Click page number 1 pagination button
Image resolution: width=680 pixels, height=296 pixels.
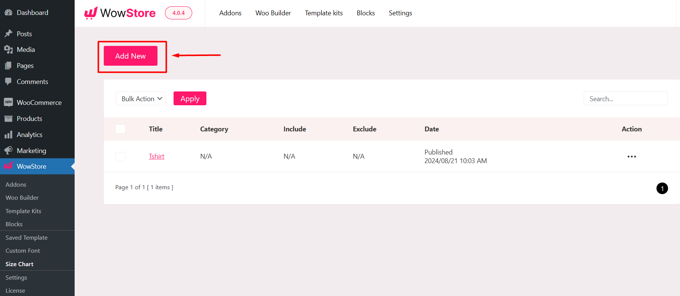pyautogui.click(x=662, y=188)
